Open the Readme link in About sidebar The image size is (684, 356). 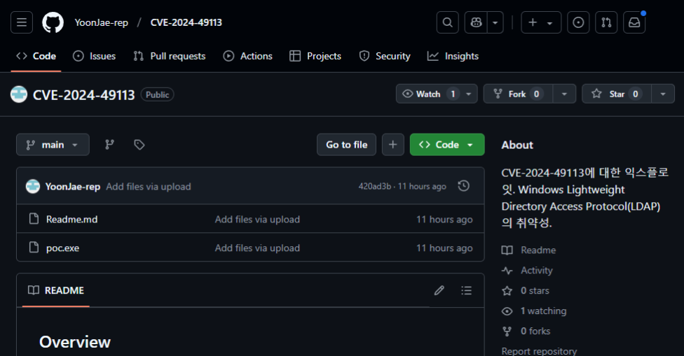coord(528,250)
